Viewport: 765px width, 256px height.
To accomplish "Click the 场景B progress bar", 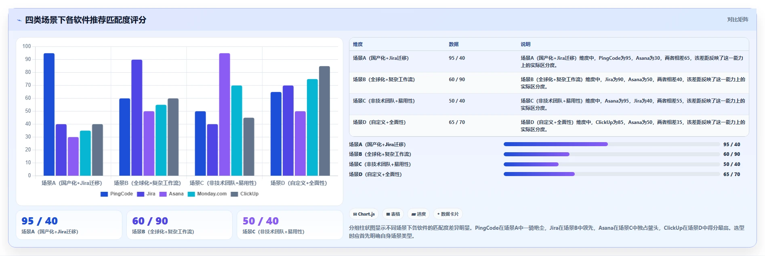I will 612,154.
